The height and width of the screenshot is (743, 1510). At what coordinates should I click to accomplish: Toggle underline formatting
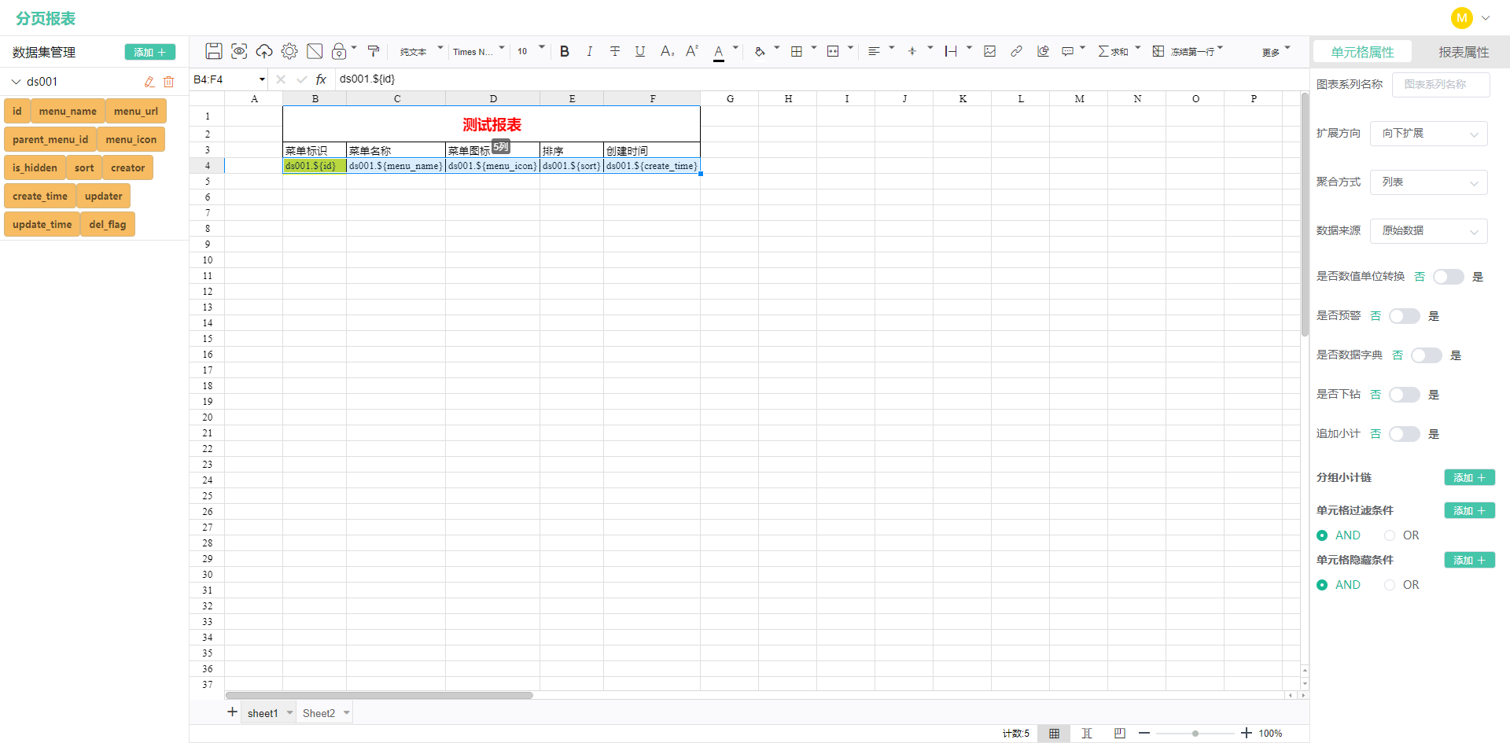point(640,51)
